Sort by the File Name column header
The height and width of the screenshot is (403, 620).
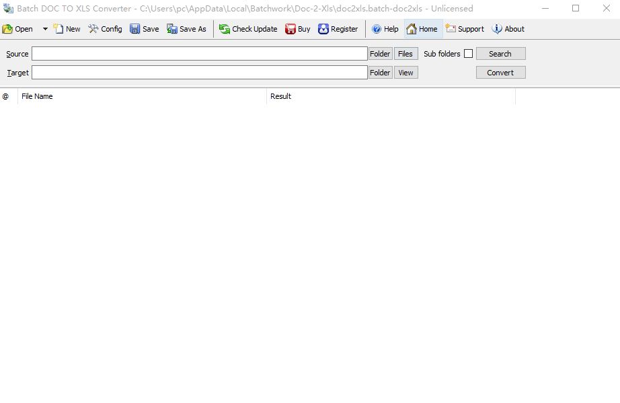click(142, 96)
